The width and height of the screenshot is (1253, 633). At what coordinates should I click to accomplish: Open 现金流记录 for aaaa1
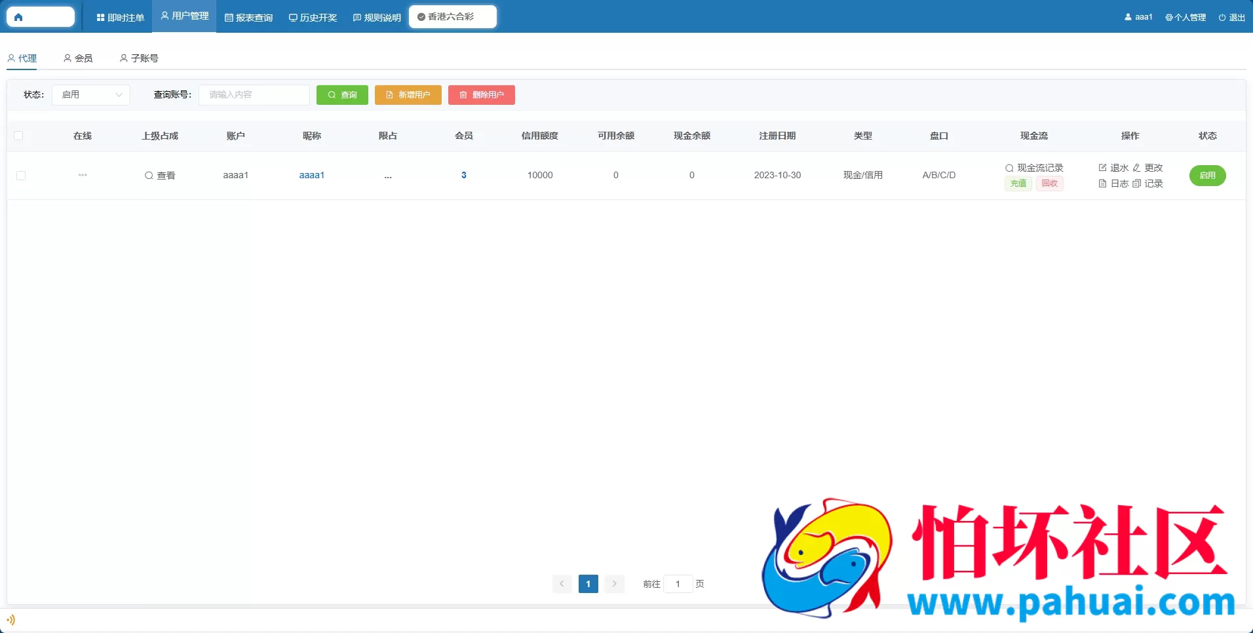point(1034,168)
